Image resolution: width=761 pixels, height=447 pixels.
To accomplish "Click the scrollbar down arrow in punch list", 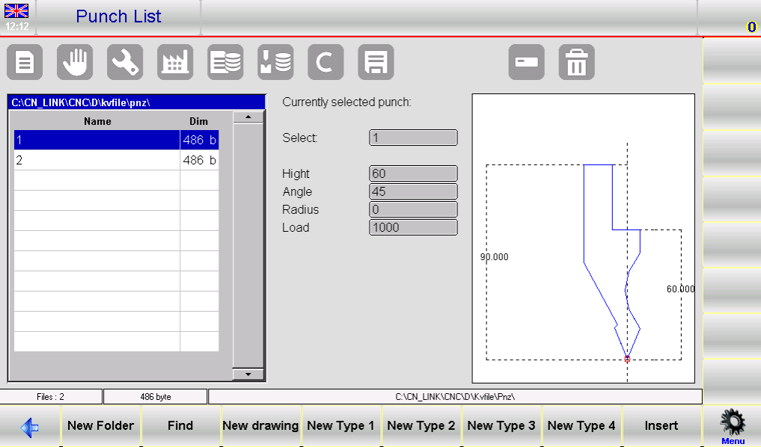I will pyautogui.click(x=248, y=374).
